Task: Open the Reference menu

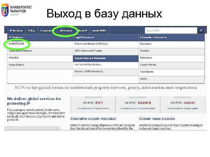Action: pyautogui.click(x=66, y=31)
